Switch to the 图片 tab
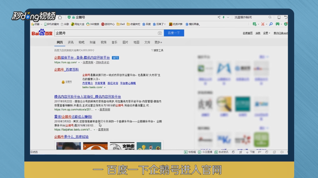318x178 pixels. click(x=125, y=42)
